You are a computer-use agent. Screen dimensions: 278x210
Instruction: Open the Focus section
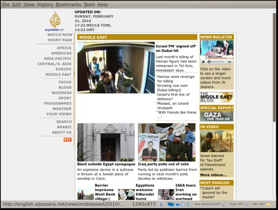65,82
